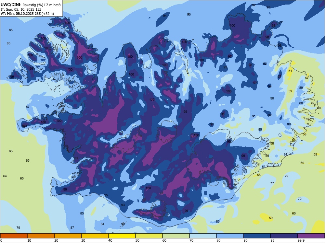Click the 'Rakastig (%) í 2 m hæð' label
This screenshot has height=243, width=325.
42,5
